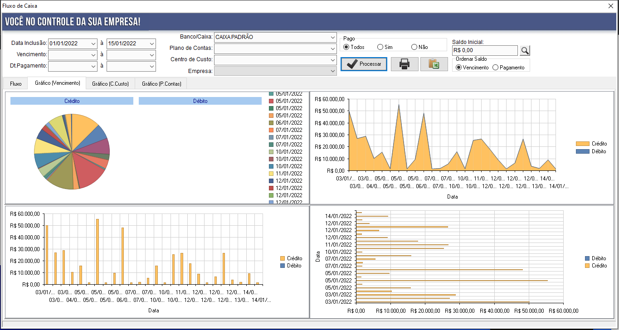Select the Sim payment option
This screenshot has width=619, height=330.
[x=379, y=47]
